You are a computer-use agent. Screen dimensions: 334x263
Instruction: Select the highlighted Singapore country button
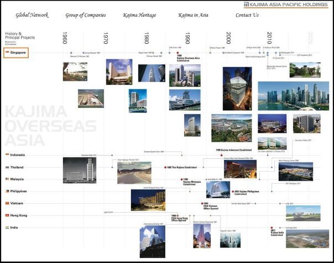16,53
